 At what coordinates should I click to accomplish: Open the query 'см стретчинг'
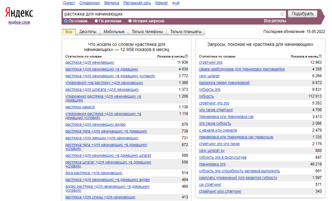[210, 185]
